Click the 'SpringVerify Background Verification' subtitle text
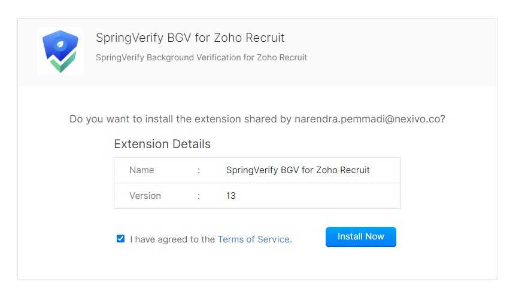The width and height of the screenshot is (525, 292). tap(201, 57)
